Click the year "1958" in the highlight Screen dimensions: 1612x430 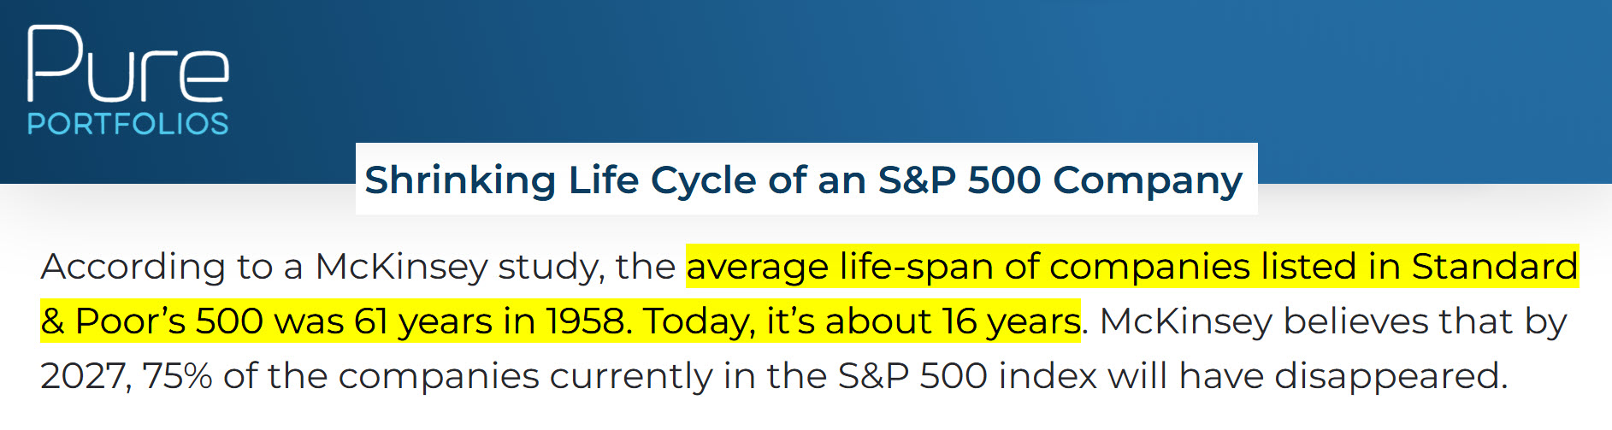pyautogui.click(x=588, y=321)
